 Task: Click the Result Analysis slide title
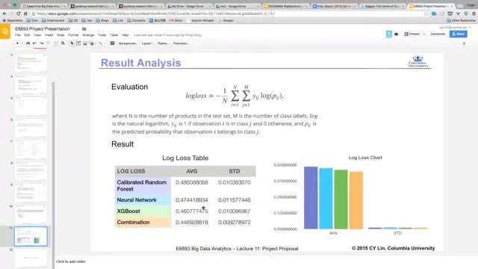click(x=141, y=63)
